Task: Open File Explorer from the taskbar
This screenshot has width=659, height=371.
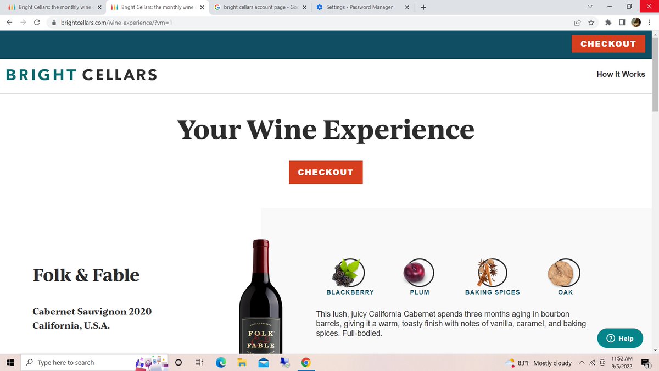Action: pyautogui.click(x=242, y=363)
